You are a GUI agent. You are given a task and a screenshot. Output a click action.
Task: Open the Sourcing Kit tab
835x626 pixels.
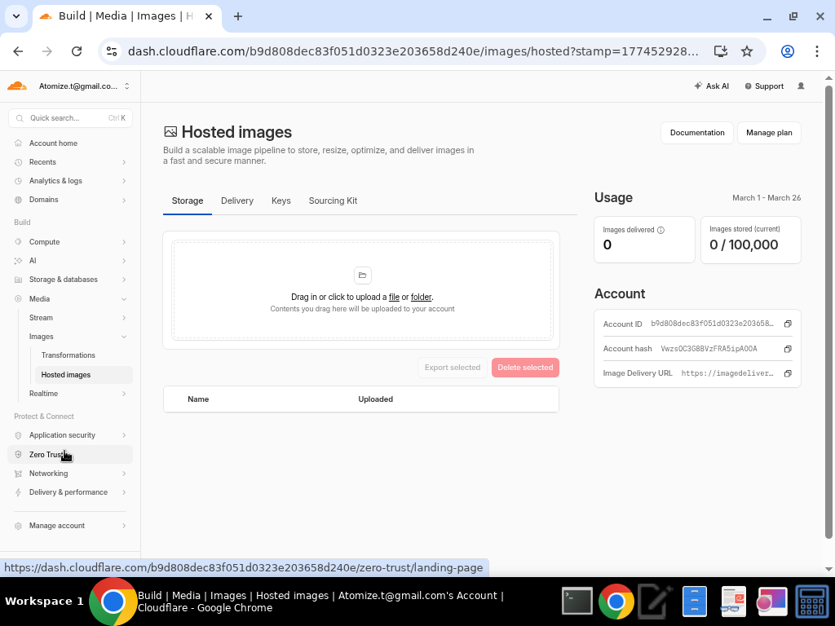pos(333,201)
